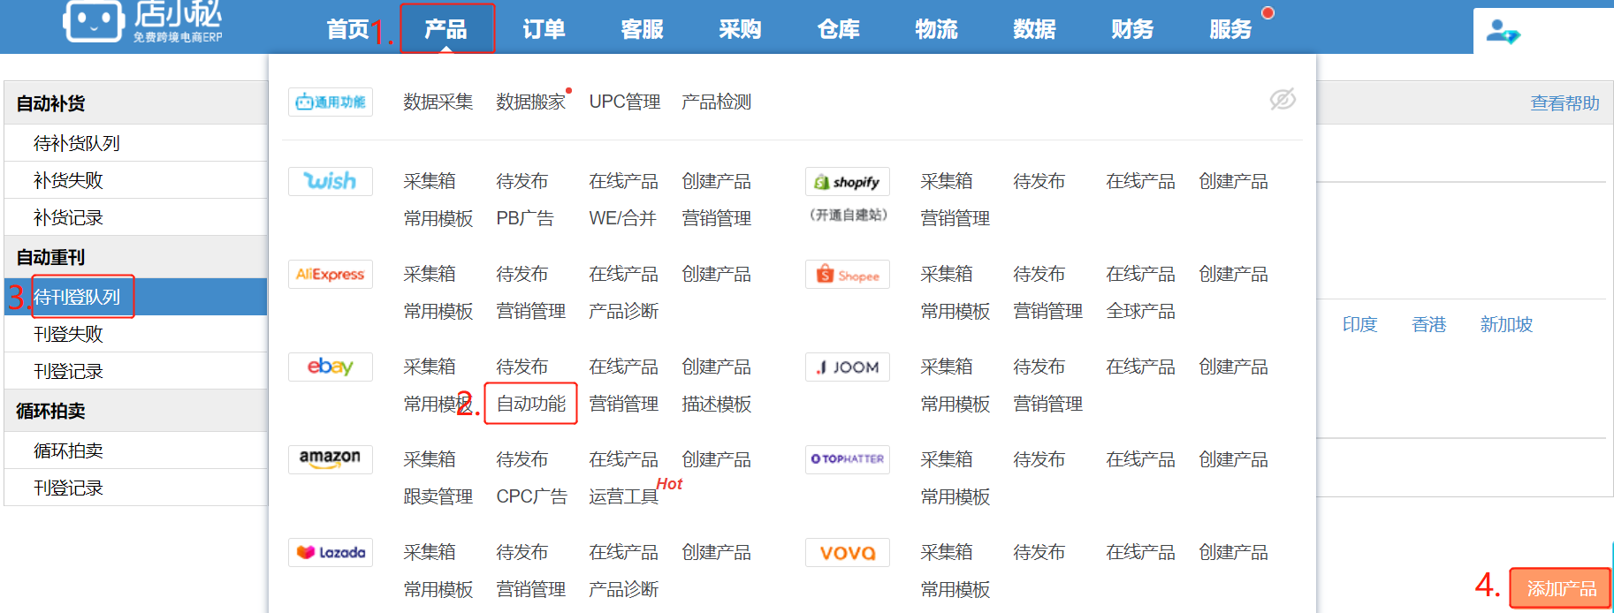Viewport: 1614px width, 613px height.
Task: Open Shopee 全球产品 entry
Action: pyautogui.click(x=1141, y=311)
